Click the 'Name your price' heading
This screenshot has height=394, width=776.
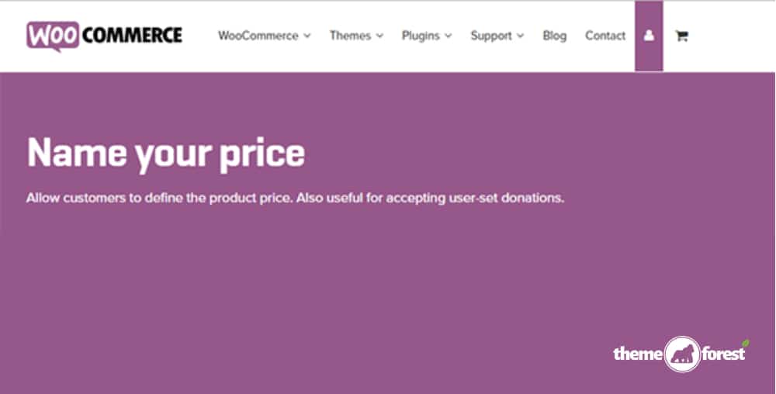pos(166,153)
